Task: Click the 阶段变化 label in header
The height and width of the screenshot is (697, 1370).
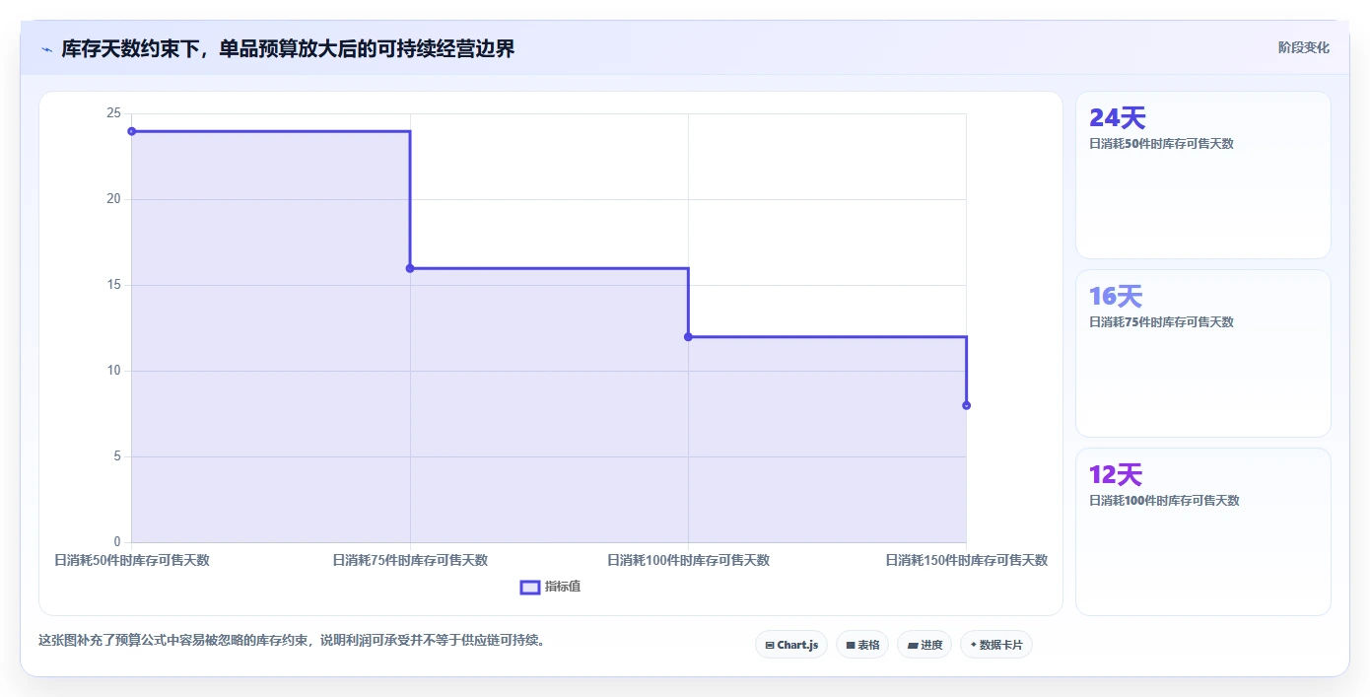Action: (1303, 47)
